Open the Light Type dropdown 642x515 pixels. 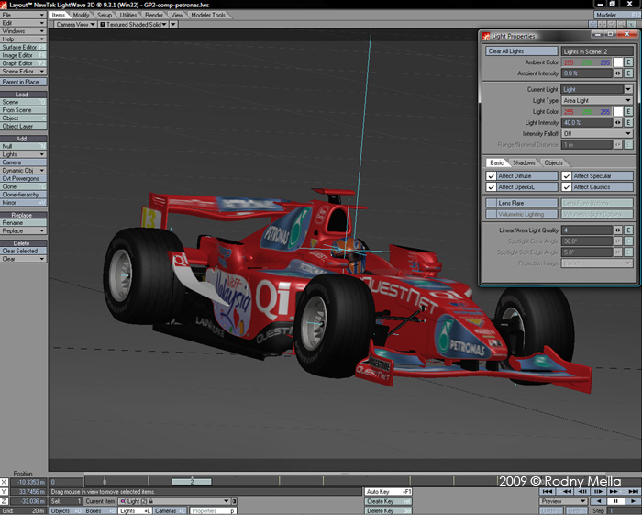pyautogui.click(x=597, y=100)
